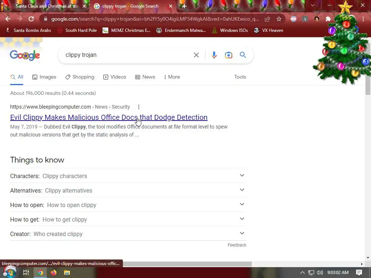Viewport: 371px width, 278px height.
Task: Click the taskbar clock showing 9:03:02 AM
Action: point(338,273)
